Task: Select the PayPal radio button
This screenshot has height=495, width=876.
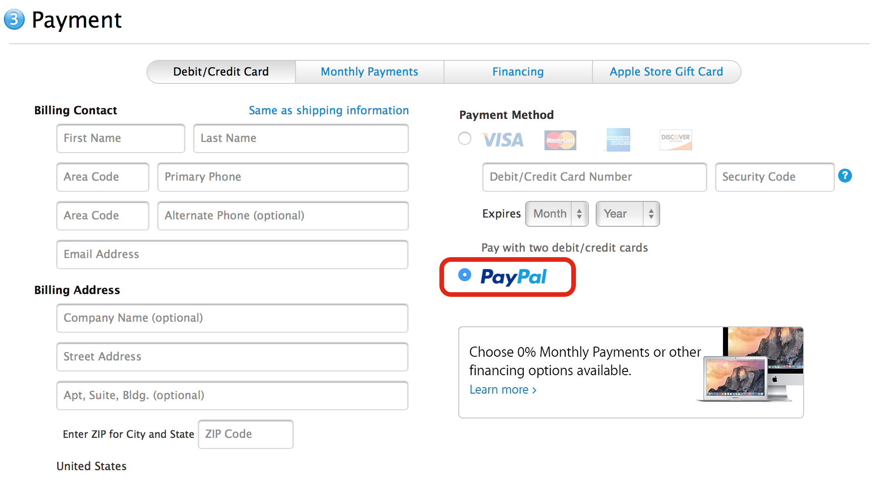Action: click(x=465, y=275)
